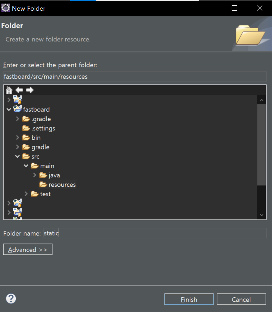
Task: Click the Folder name input field
Action: point(155,233)
